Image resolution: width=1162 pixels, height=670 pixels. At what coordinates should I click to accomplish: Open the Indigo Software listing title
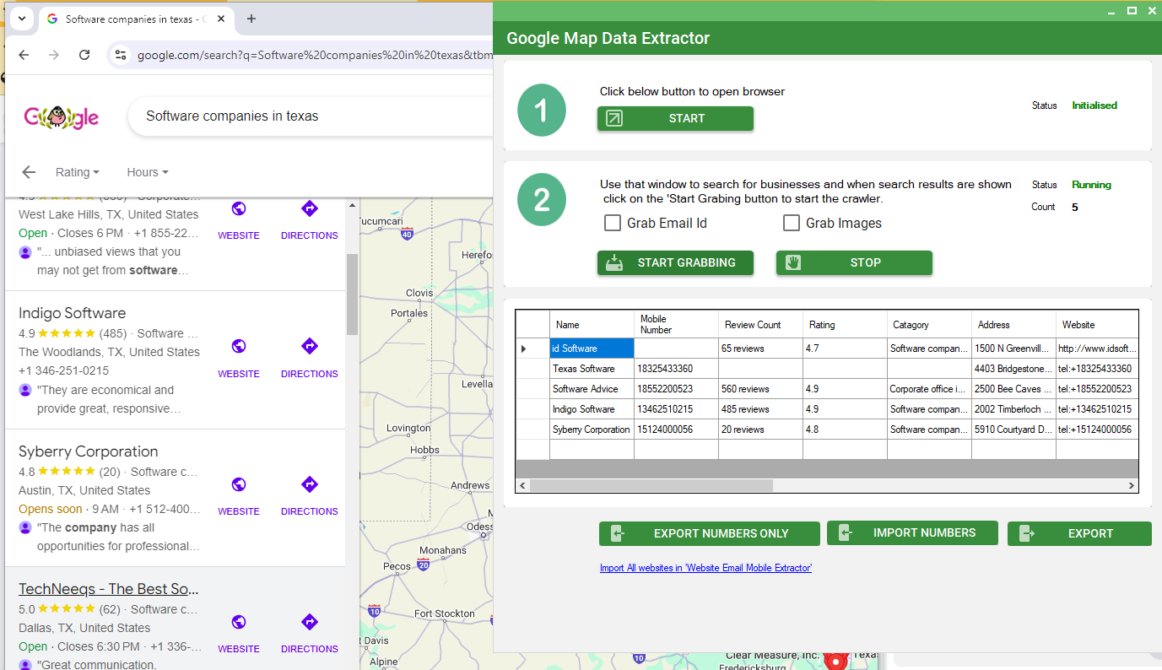[72, 313]
